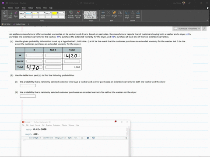Viewport: 210px width, 157px height.
Task: Click answer box for part (i)
Action: point(28,85)
